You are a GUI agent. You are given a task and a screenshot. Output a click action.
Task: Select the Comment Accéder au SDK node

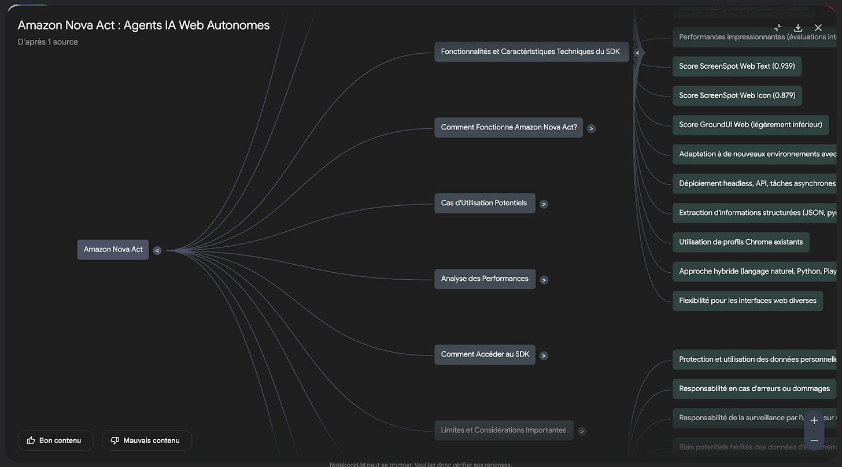click(x=485, y=355)
